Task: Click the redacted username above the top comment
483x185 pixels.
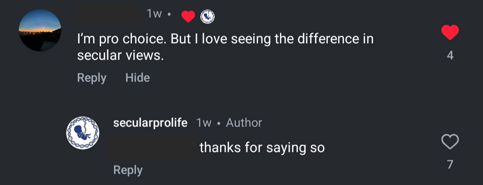Action: pyautogui.click(x=107, y=14)
